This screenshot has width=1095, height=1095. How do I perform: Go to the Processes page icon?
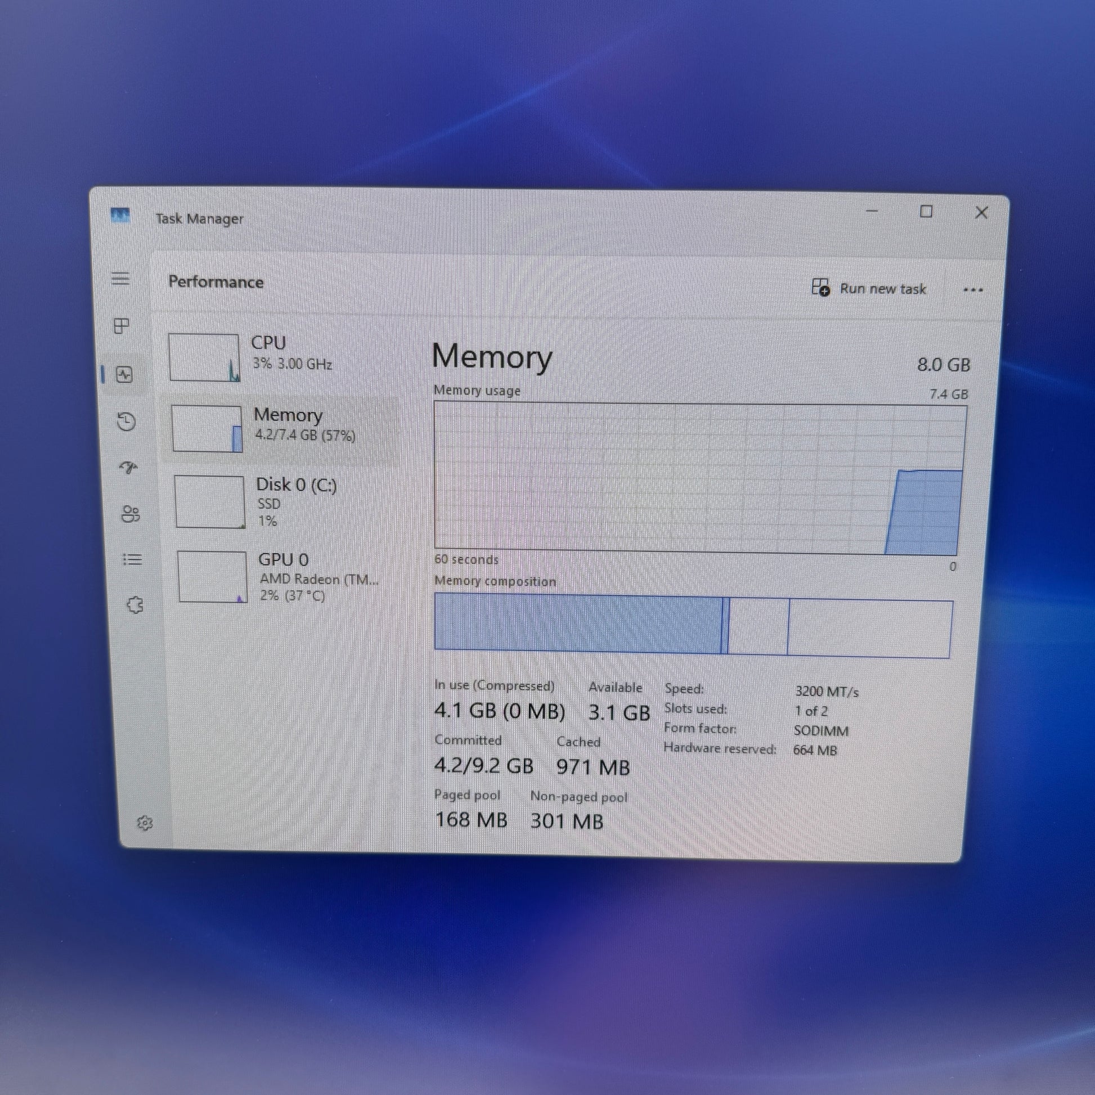pos(122,325)
